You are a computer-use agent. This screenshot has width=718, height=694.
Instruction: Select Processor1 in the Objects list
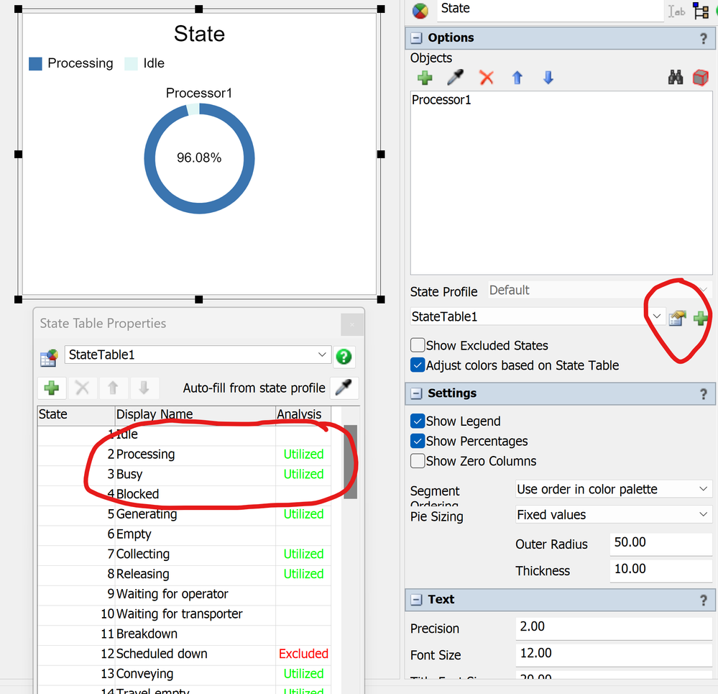coord(441,100)
